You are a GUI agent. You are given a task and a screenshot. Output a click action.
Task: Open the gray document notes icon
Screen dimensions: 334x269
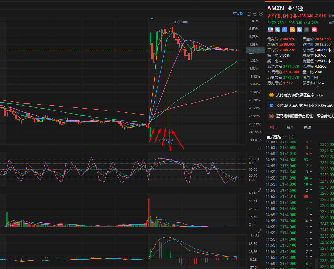click(x=307, y=30)
